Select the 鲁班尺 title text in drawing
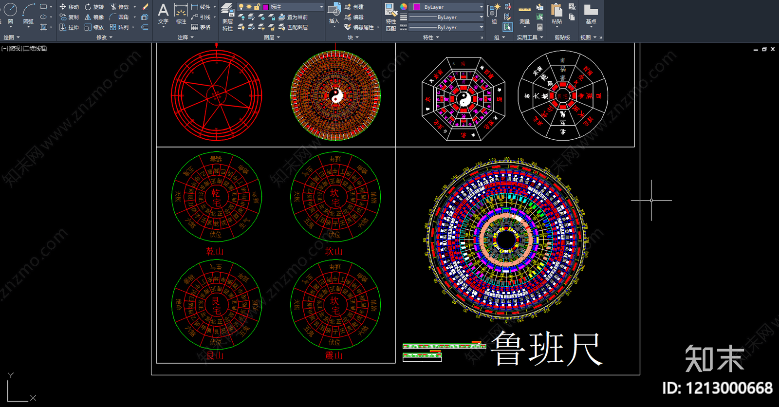This screenshot has width=779, height=407. pos(547,349)
